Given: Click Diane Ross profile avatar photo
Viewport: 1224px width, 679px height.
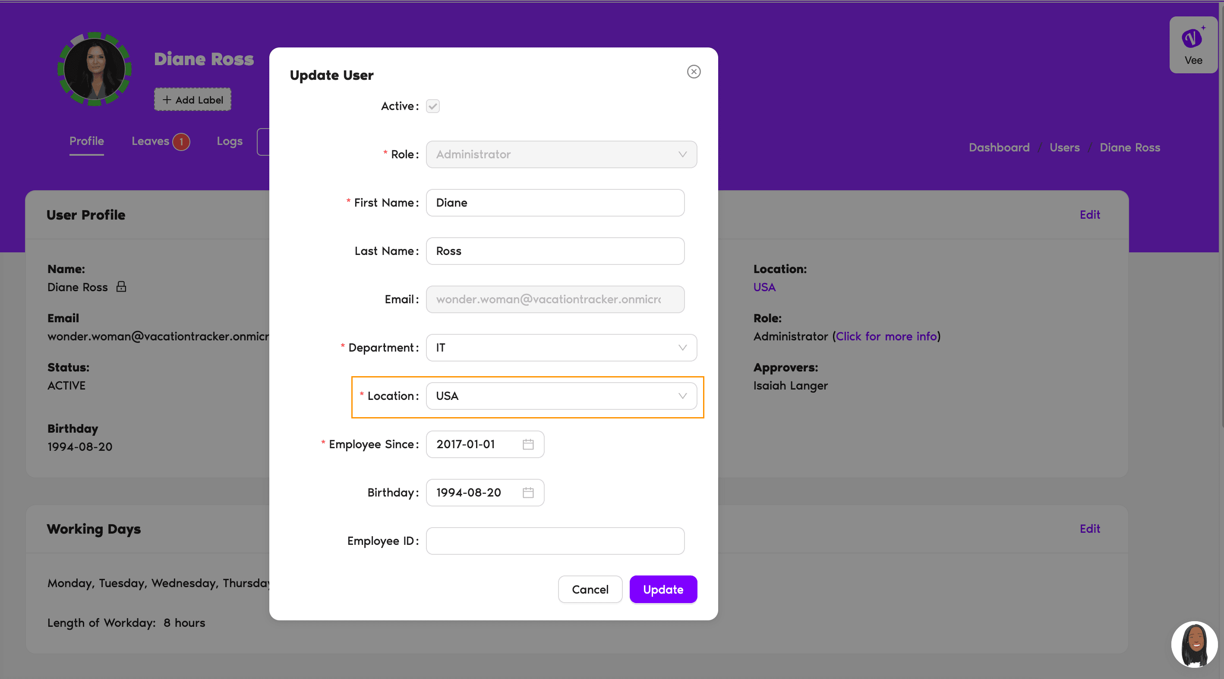Looking at the screenshot, I should click(95, 69).
